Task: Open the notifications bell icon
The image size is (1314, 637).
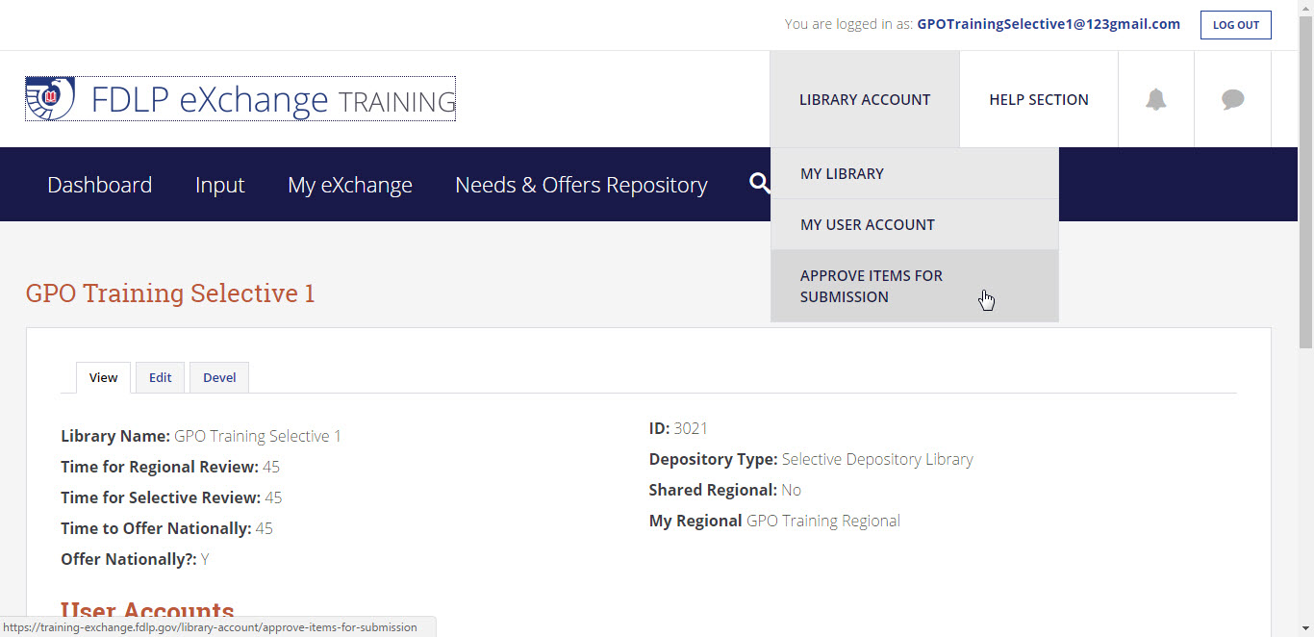Action: click(1156, 99)
